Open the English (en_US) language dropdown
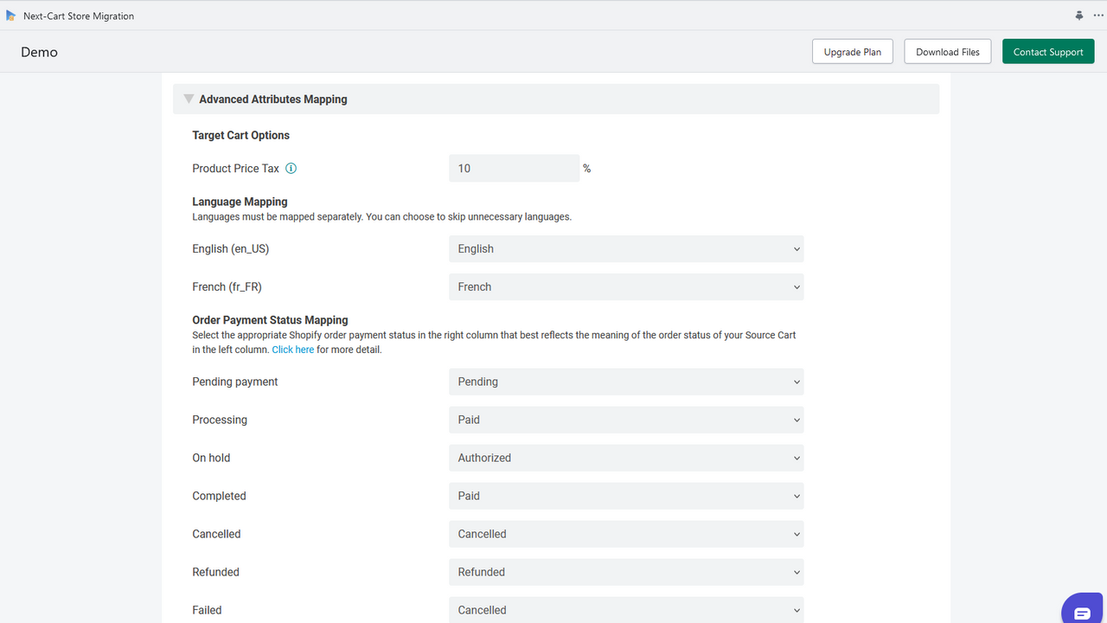 tap(625, 248)
